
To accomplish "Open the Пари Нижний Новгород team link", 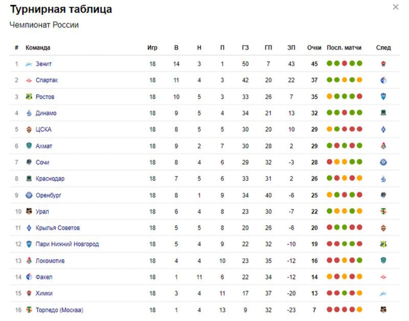I will point(67,244).
